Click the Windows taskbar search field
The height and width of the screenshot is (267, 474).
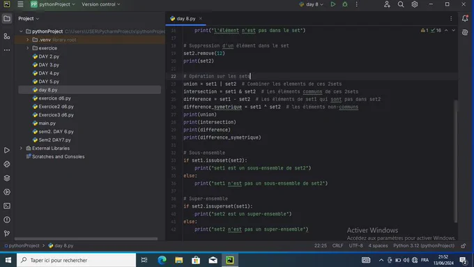point(76,260)
